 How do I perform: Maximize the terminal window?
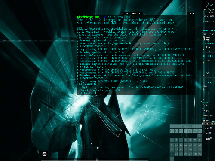[x=191, y=14]
